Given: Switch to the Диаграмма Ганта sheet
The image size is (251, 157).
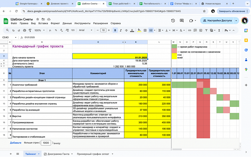Looking at the screenshot, I should click(58, 154).
